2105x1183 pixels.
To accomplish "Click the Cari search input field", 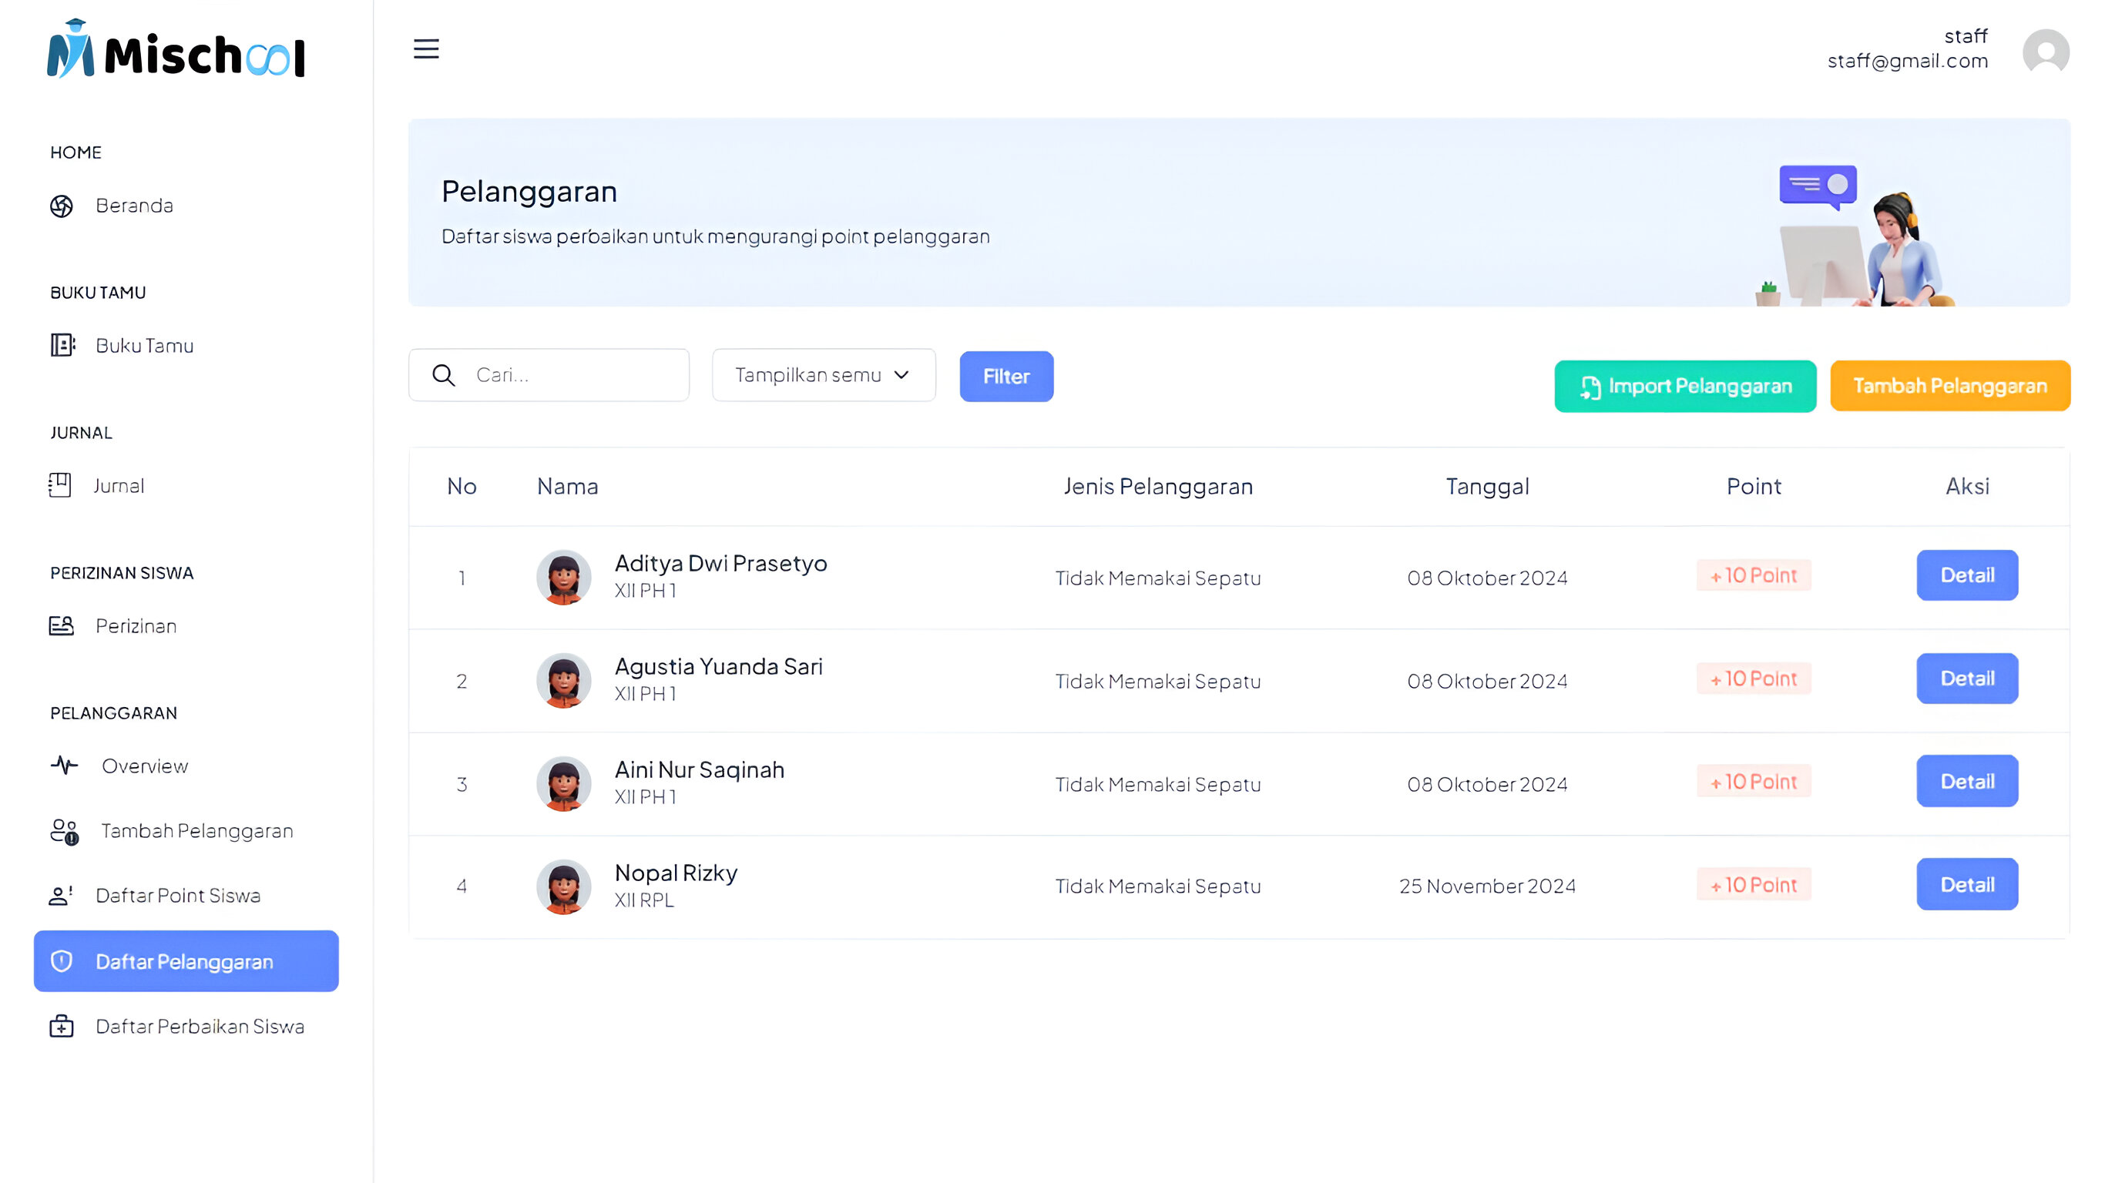I will [x=572, y=375].
